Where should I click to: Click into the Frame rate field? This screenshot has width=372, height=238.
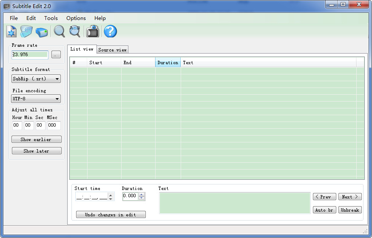[30, 54]
